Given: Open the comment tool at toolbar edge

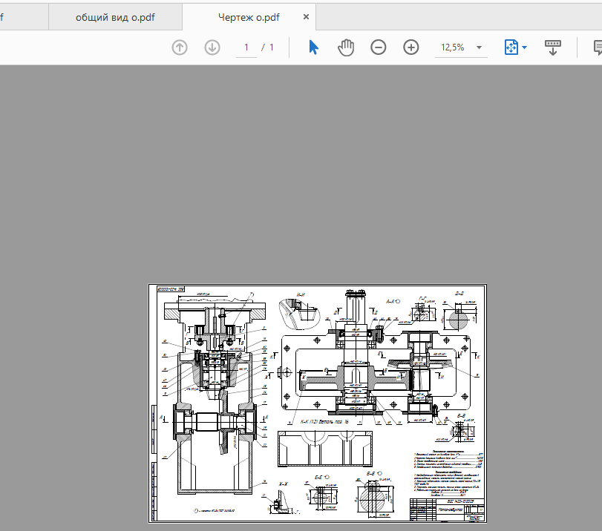Looking at the screenshot, I should [x=596, y=47].
